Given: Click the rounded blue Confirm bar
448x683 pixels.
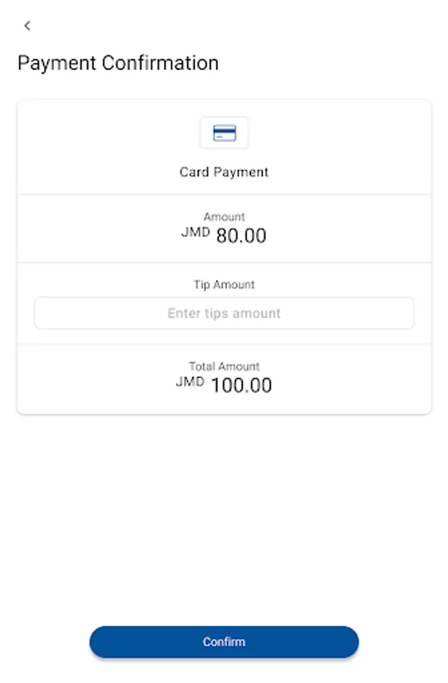Looking at the screenshot, I should [224, 641].
